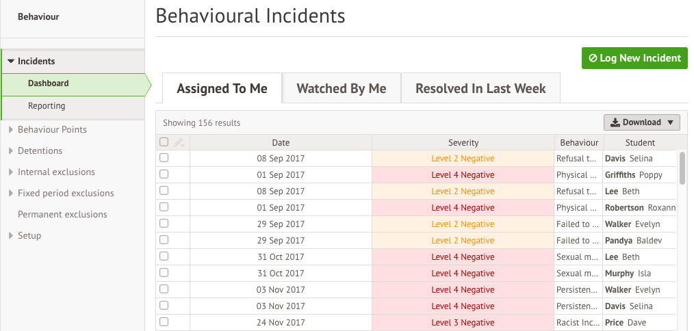Click the prohibited-circle icon on Log New Incident
Viewport: 694px width, 331px height.
pos(593,58)
